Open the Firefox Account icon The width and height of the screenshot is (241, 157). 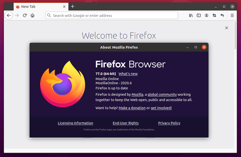(206, 15)
